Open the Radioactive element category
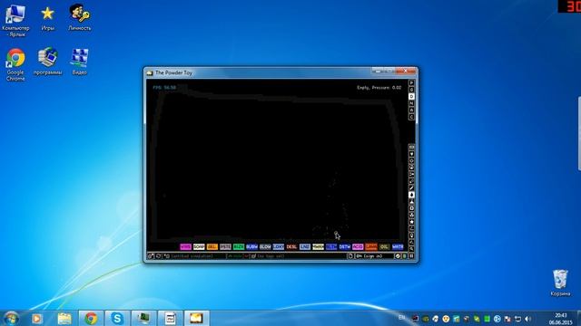This screenshot has height=326, width=581. 411,215
